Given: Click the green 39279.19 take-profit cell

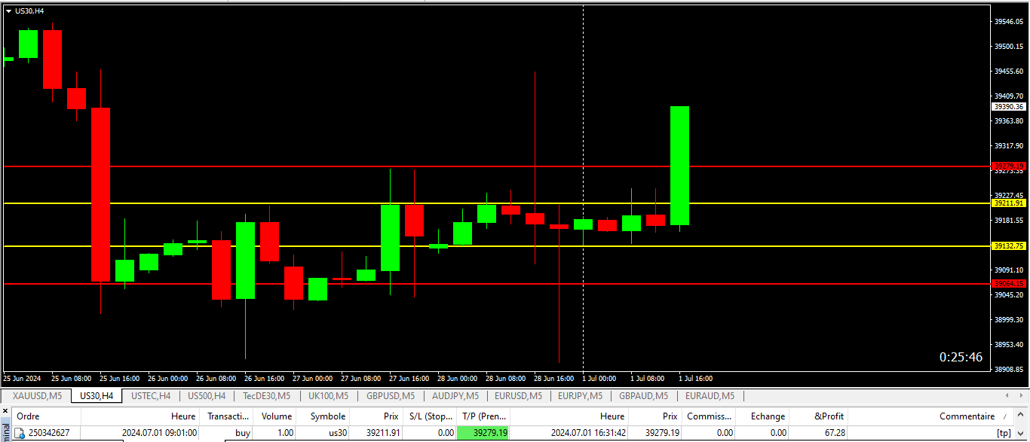Looking at the screenshot, I should click(x=483, y=433).
